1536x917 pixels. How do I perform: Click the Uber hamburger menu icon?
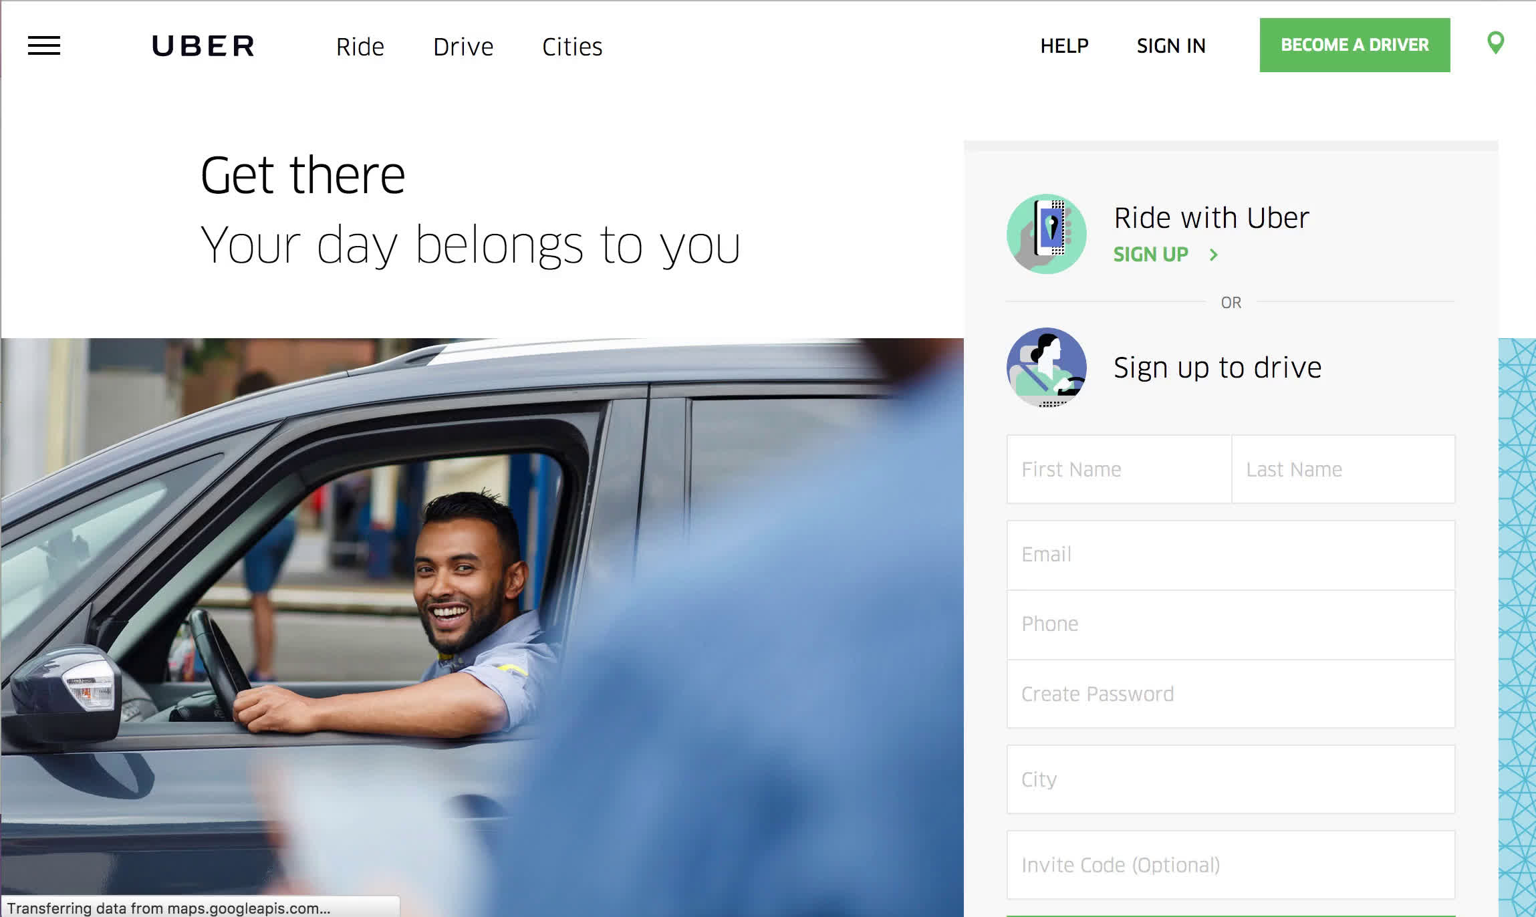[43, 45]
